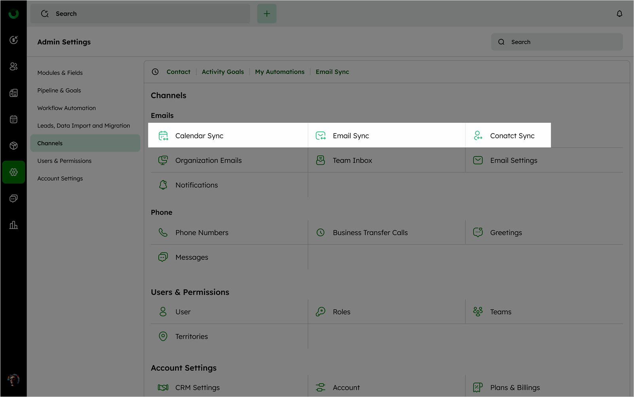Open Team Inbox setting
634x397 pixels.
(387, 160)
